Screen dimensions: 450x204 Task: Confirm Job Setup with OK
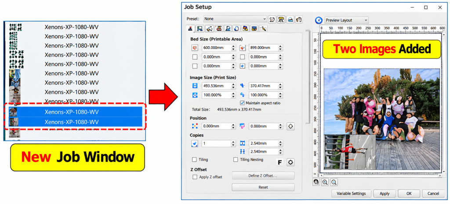[x=409, y=193]
